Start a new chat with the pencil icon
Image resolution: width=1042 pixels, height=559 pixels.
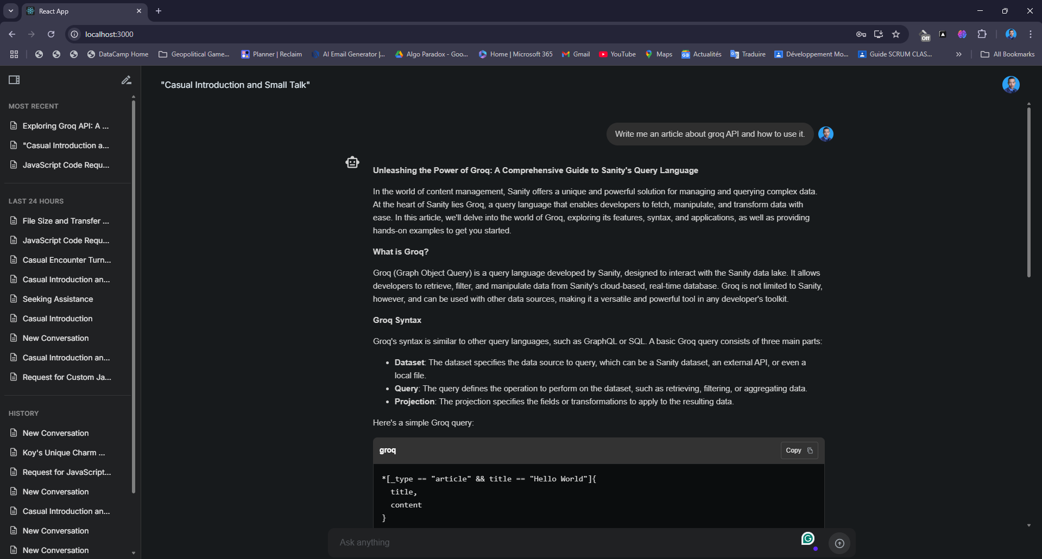tap(127, 80)
